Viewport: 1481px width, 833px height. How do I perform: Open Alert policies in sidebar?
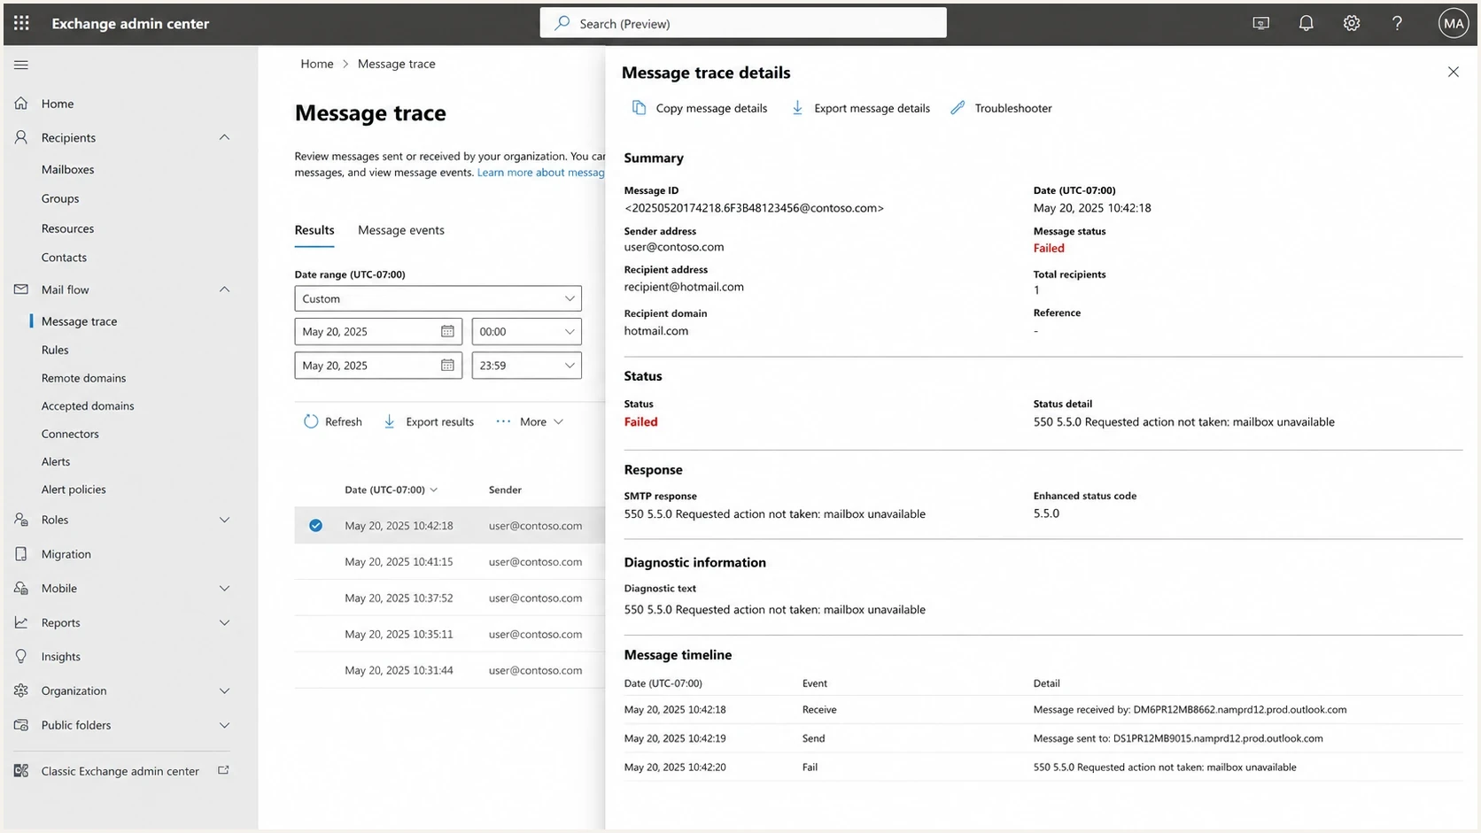74,490
